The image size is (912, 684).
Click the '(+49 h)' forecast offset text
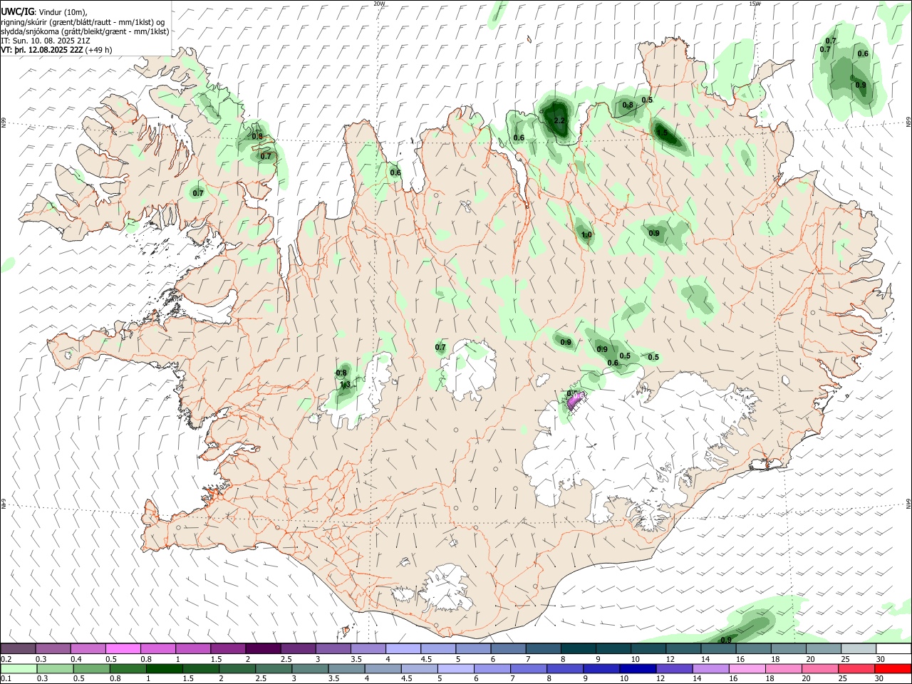click(x=98, y=50)
